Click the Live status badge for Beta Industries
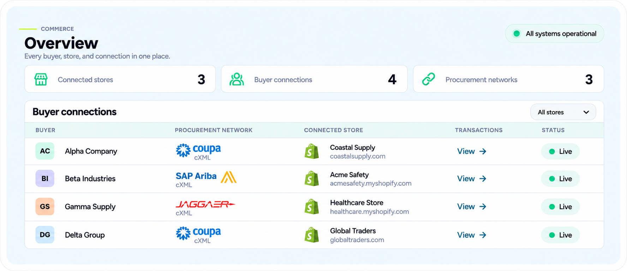 (560, 179)
